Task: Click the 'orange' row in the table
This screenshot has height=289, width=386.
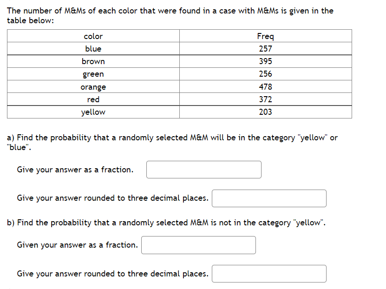Action: coord(93,86)
